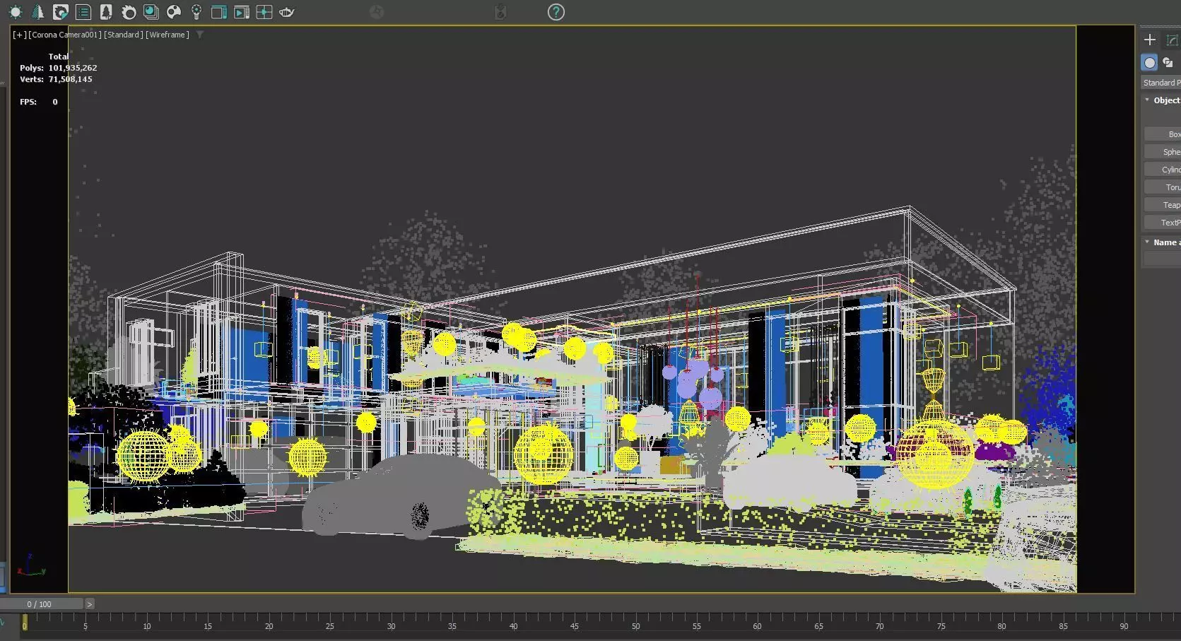Click the dimmed clipboard toolbar icon

pos(500,12)
